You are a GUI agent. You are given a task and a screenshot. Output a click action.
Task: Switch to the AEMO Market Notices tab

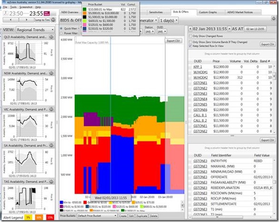(x=240, y=12)
